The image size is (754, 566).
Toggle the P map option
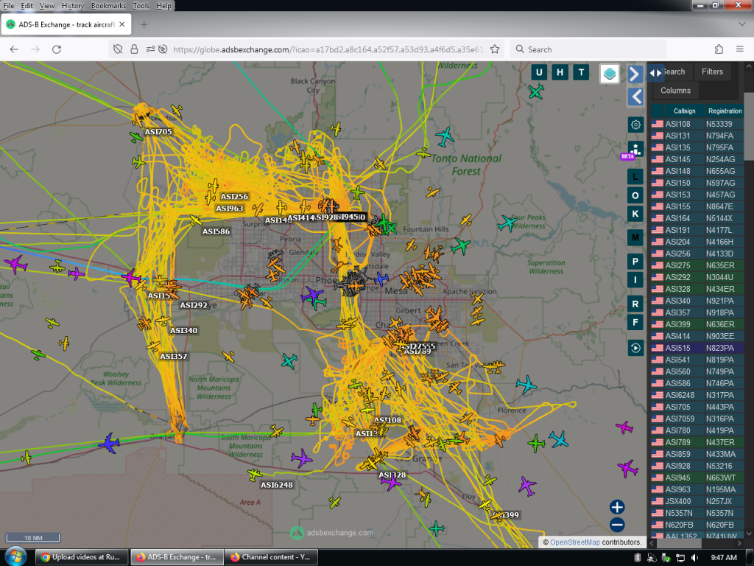point(635,262)
